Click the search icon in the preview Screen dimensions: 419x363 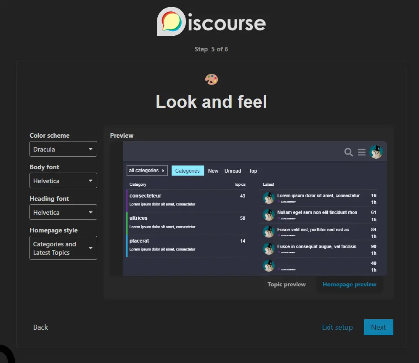click(348, 152)
